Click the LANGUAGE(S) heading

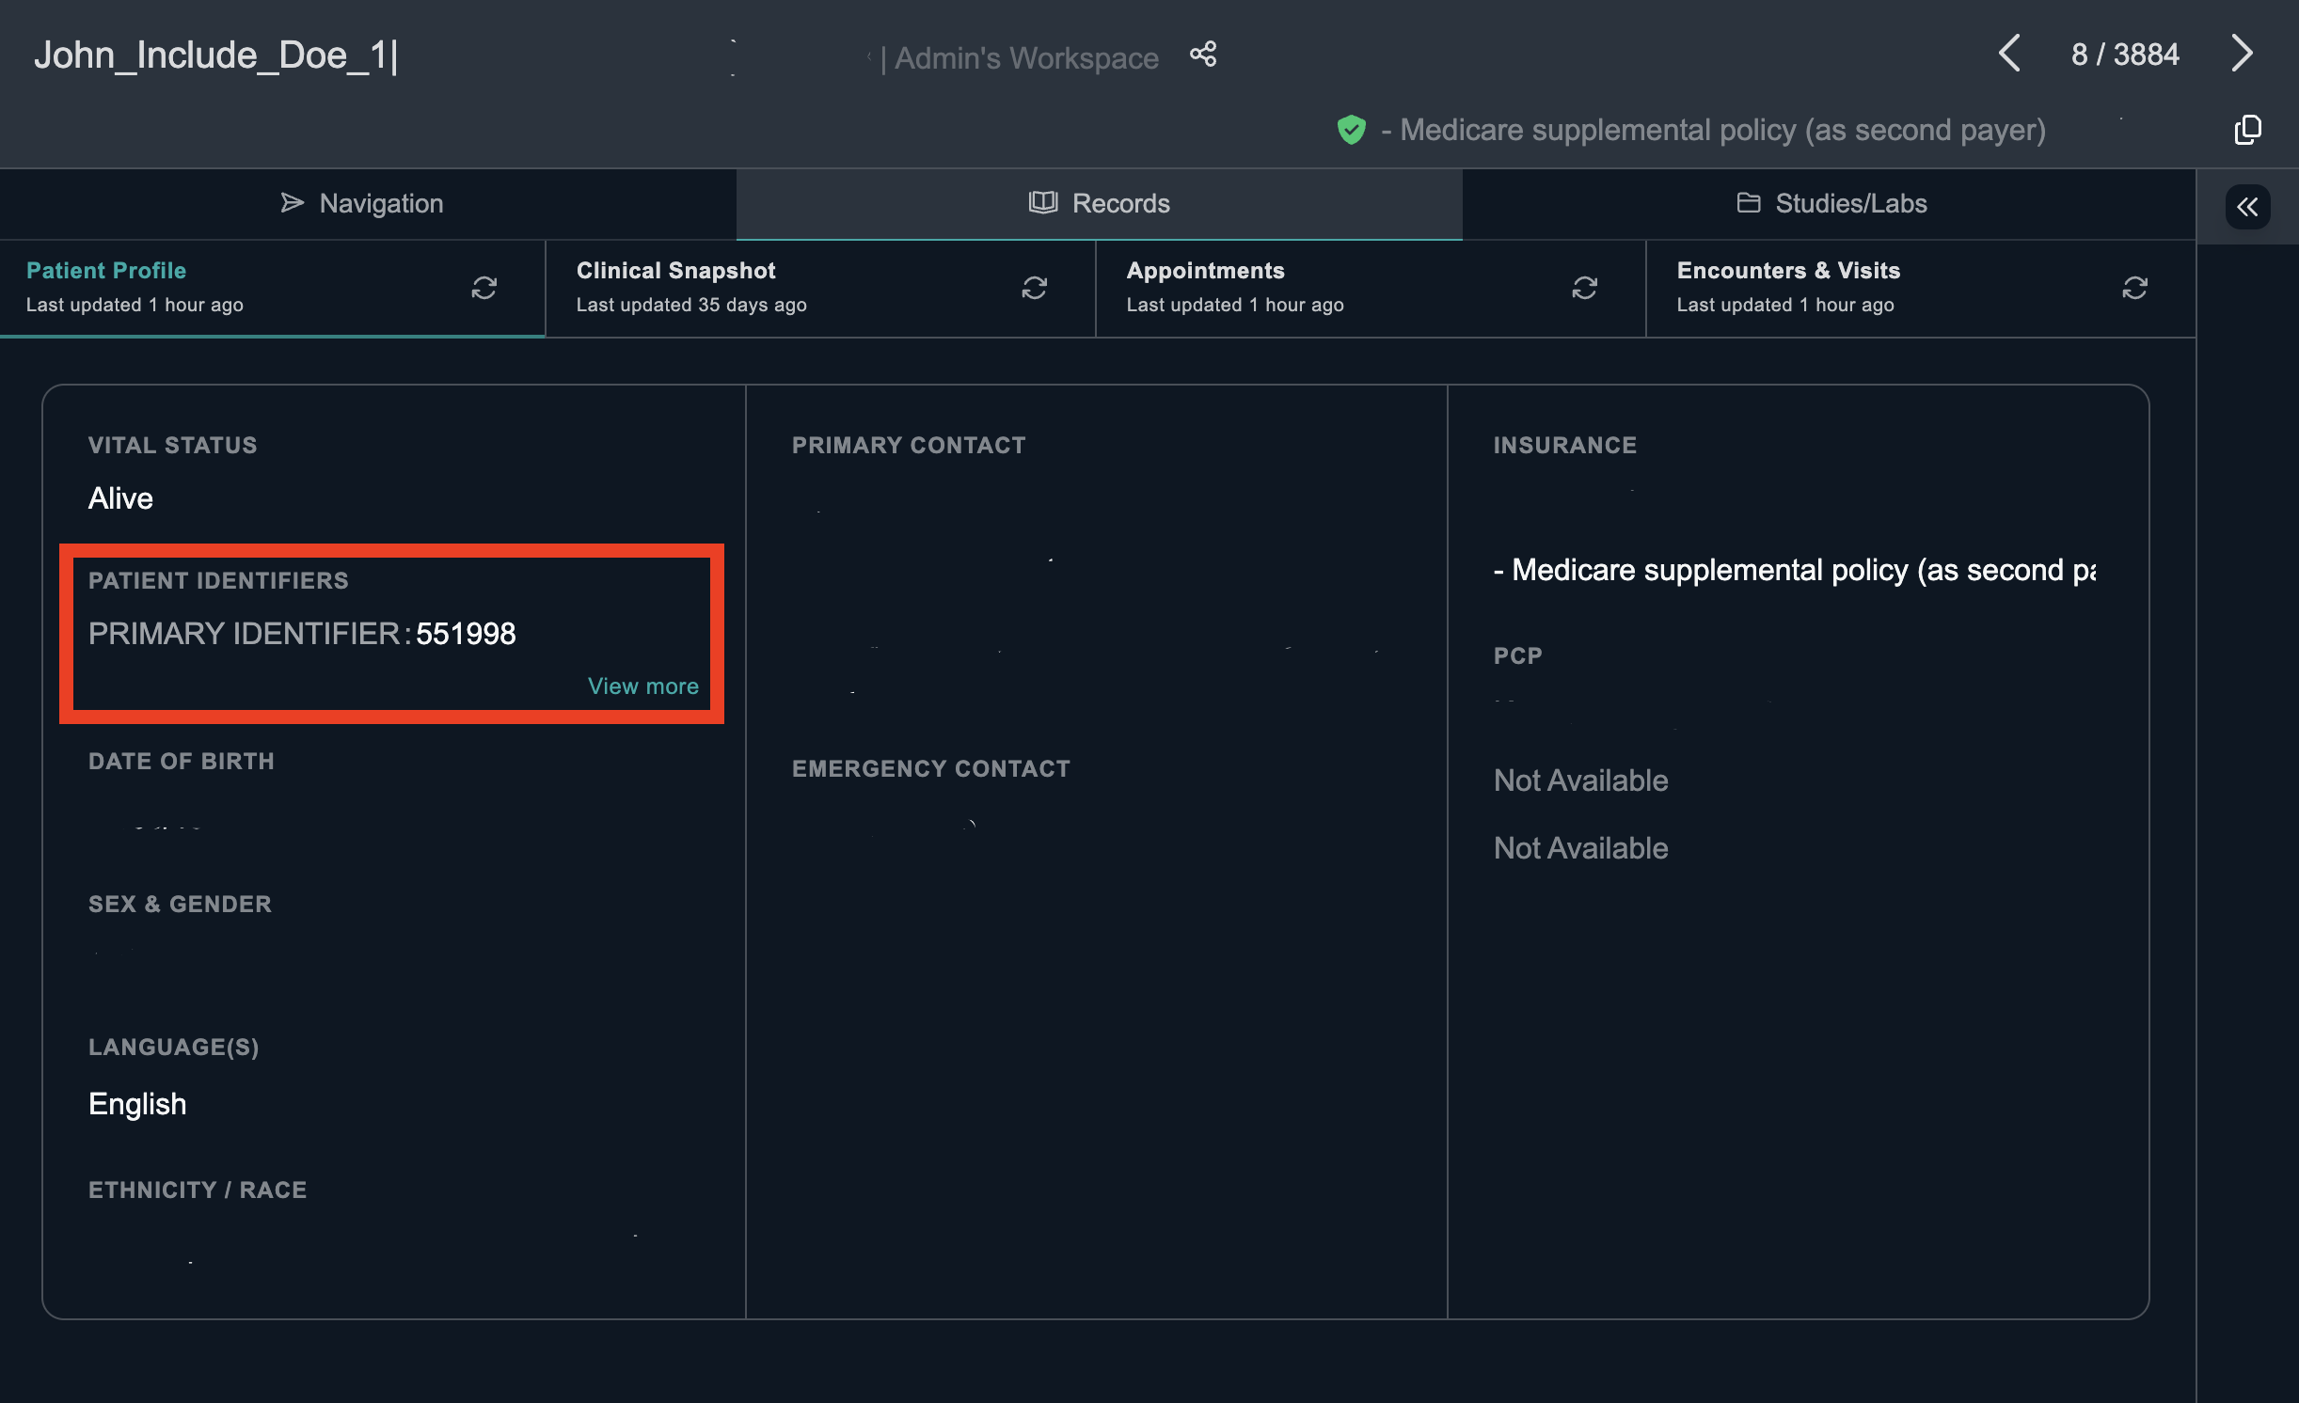(173, 1048)
